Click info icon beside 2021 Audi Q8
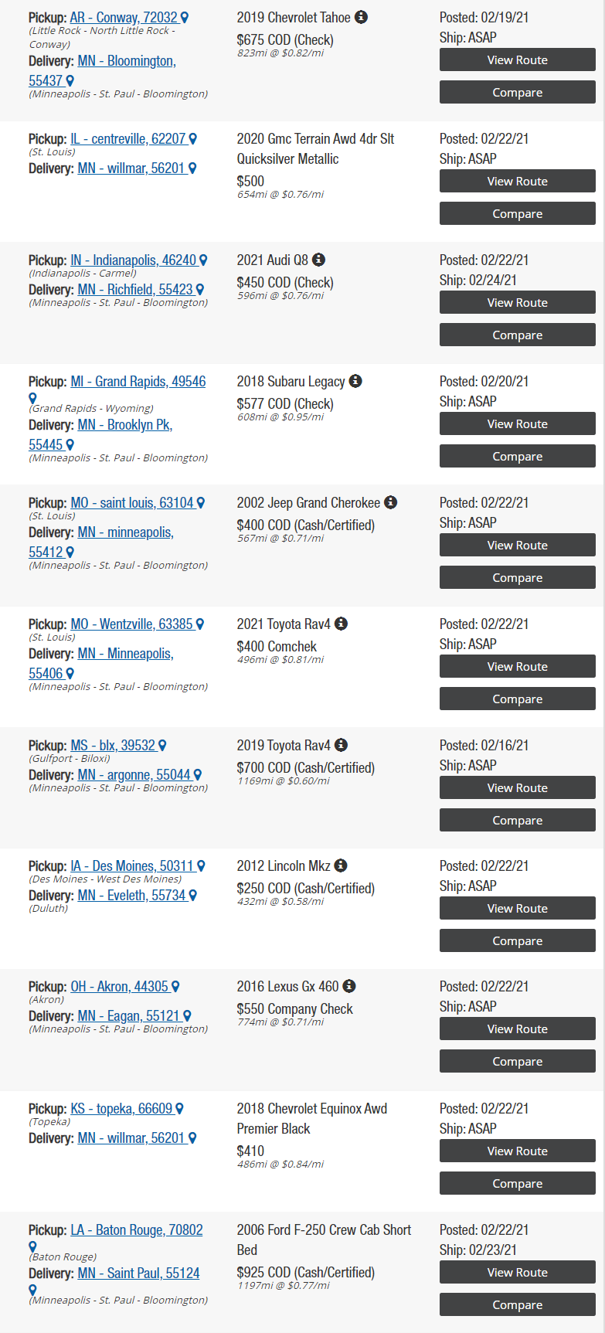605x1333 pixels. click(x=318, y=260)
